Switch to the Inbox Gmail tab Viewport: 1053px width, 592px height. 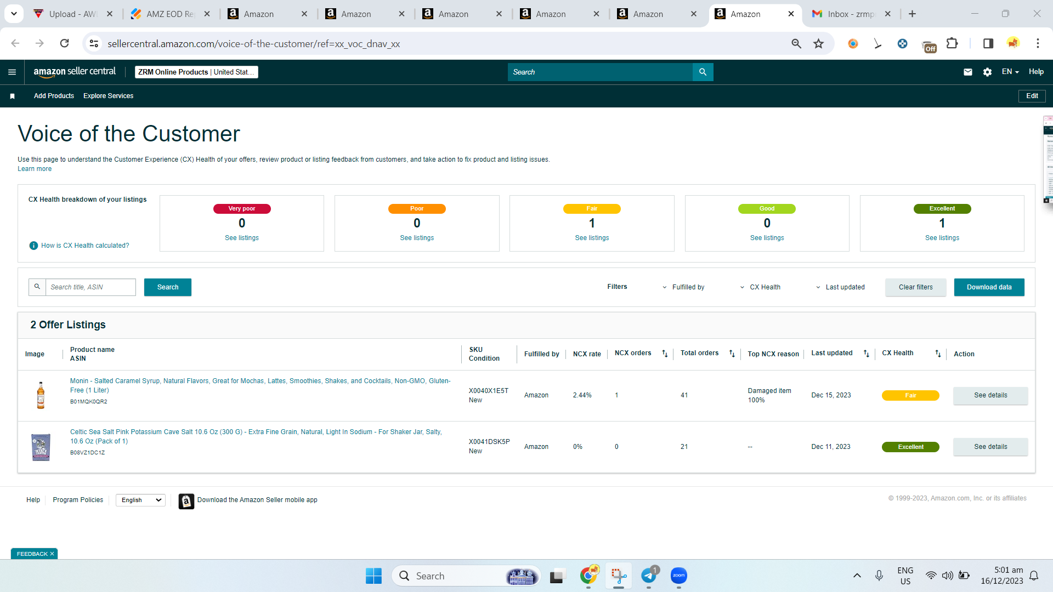851,14
